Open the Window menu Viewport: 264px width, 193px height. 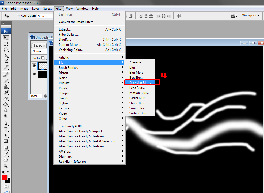82,9
